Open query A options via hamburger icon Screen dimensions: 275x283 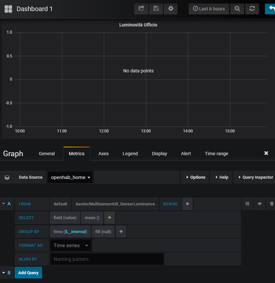(247, 203)
